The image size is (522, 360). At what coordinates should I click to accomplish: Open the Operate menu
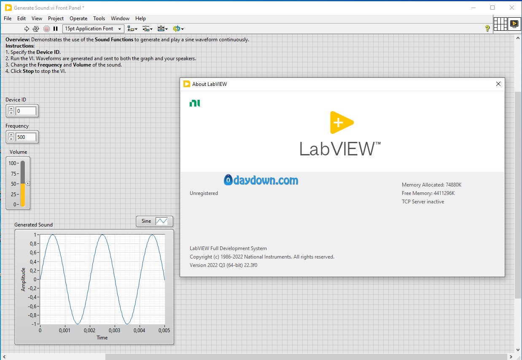click(78, 19)
